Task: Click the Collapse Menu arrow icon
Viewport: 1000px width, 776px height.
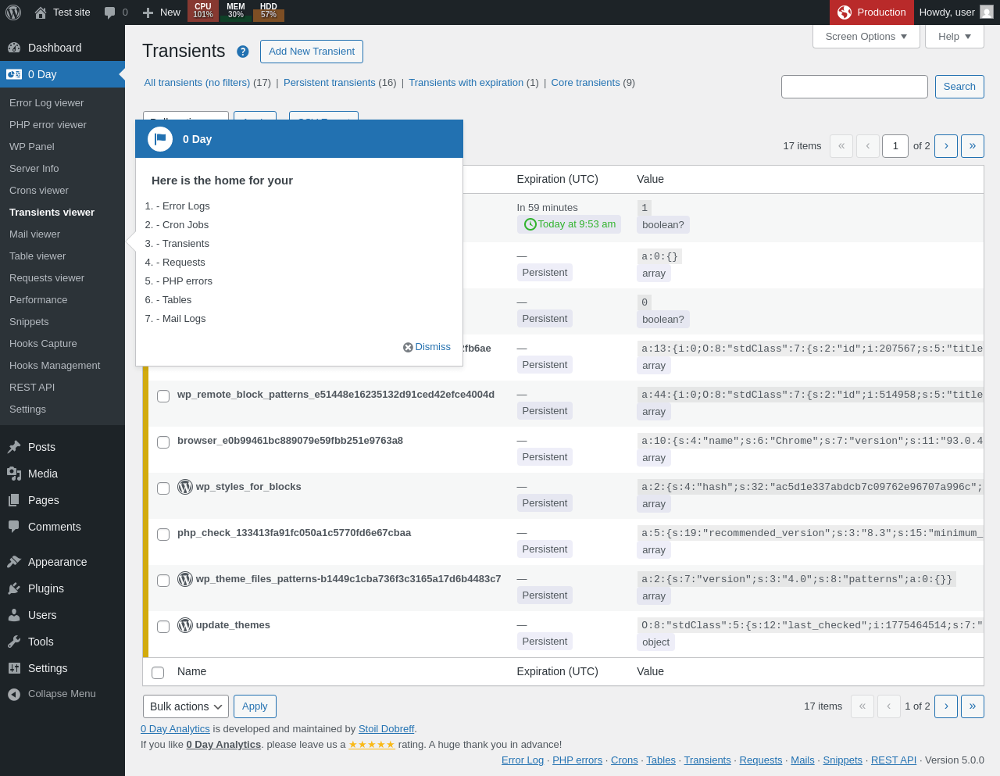Action: click(x=14, y=694)
